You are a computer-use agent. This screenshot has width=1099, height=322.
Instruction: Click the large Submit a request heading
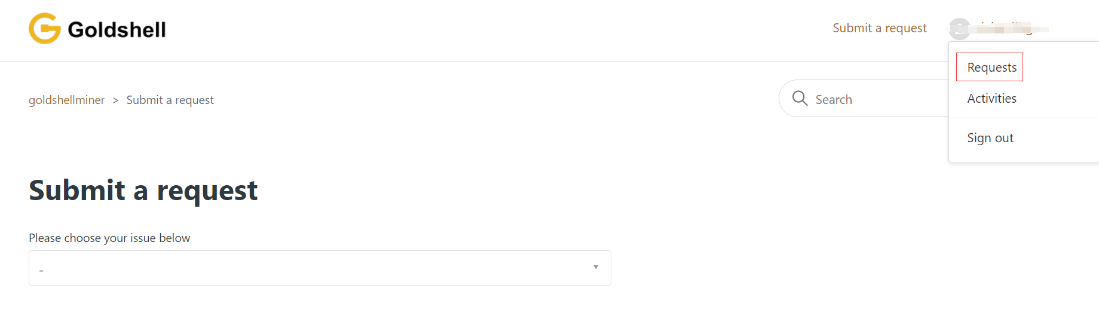143,191
